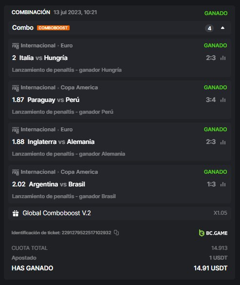Open the Inglaterra vs Alemania match

point(61,142)
